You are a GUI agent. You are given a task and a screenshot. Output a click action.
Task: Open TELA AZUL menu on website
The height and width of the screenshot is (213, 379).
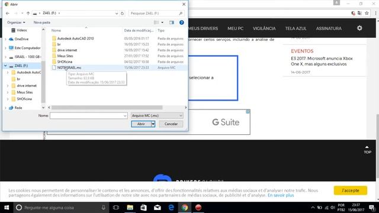click(296, 28)
